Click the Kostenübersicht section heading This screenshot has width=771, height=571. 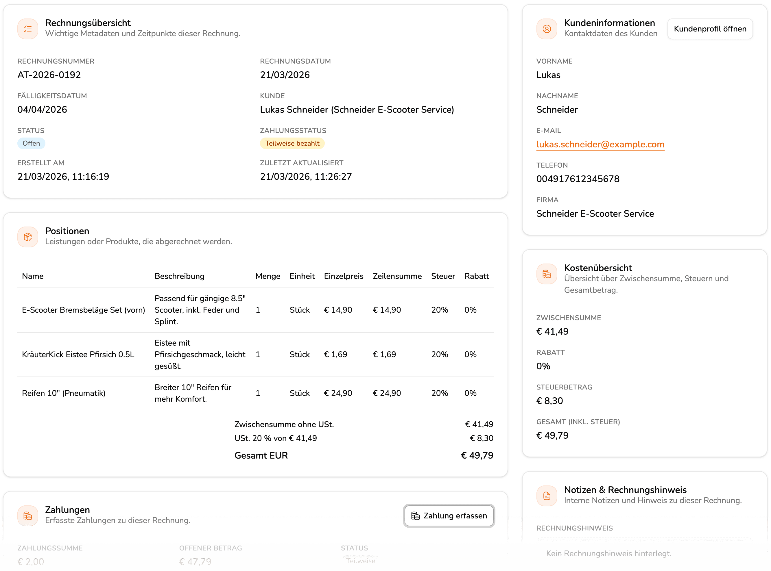[598, 268]
